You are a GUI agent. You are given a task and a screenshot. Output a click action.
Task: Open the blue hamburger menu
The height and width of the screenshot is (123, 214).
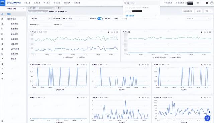(x=2, y=3)
